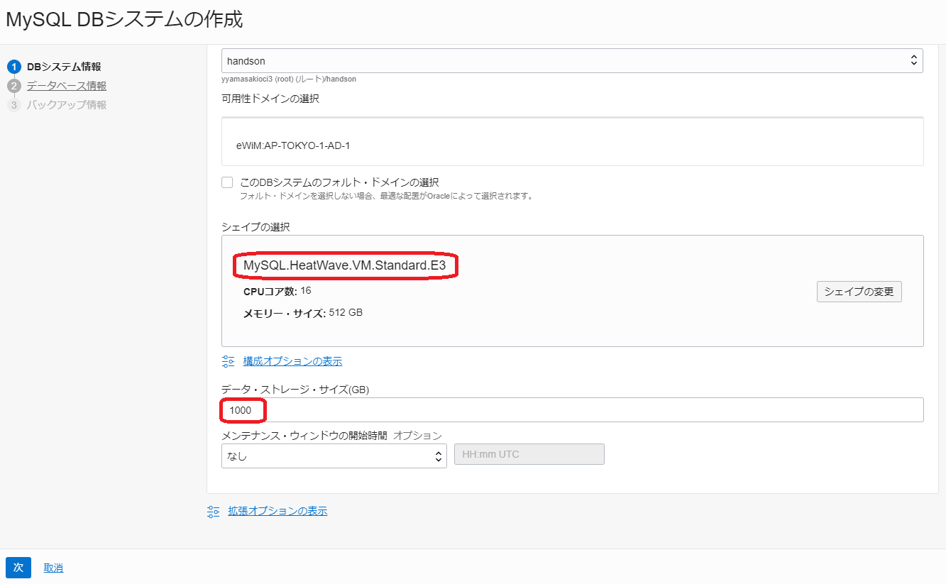This screenshot has height=584, width=946.
Task: Select the availability domain eWiM:AP-TOKYO-1-AD-1
Action: (x=497, y=142)
